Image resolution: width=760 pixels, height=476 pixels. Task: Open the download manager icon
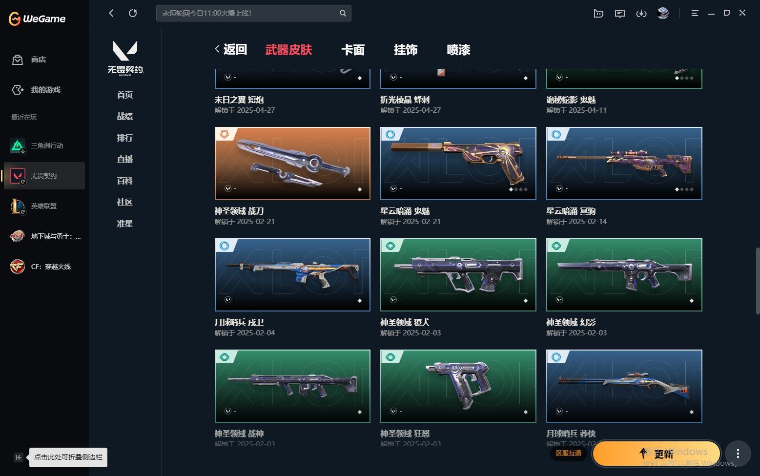(641, 13)
